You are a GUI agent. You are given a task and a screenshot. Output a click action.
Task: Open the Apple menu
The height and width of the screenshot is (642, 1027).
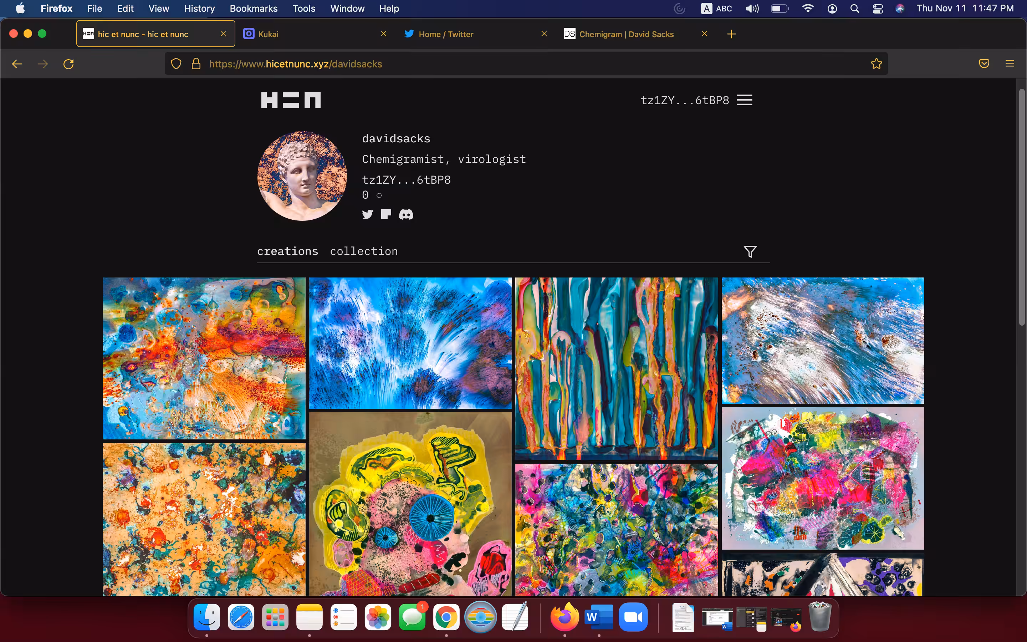click(x=20, y=9)
